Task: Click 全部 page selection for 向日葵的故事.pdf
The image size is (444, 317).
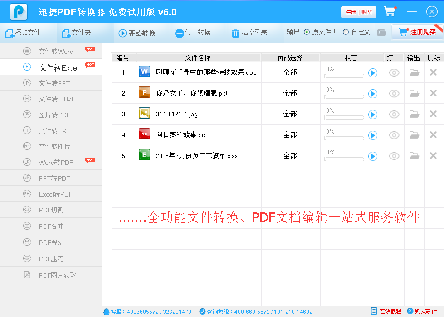Action: 290,134
